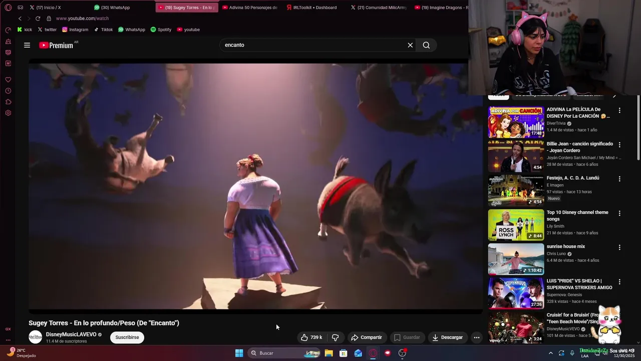641x361 pixels.
Task: Open the 'ADIVINA La PELÍCULA De DISNEY' thumbnail
Action: click(x=516, y=122)
